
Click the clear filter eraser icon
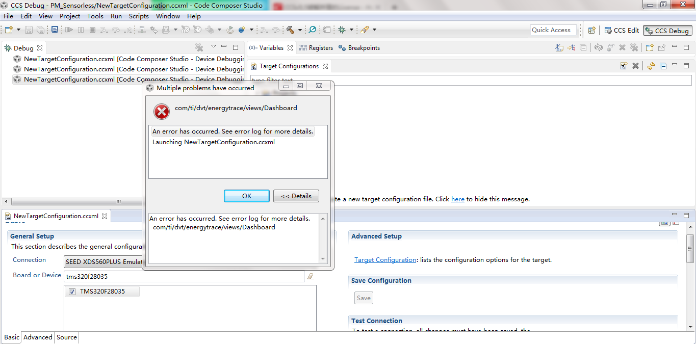[311, 276]
